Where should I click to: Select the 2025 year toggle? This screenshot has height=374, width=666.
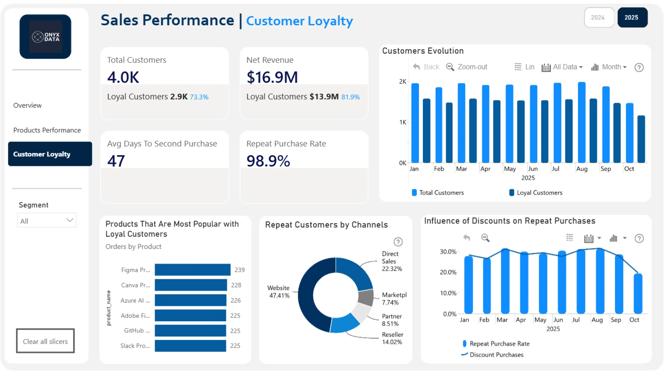pos(632,17)
